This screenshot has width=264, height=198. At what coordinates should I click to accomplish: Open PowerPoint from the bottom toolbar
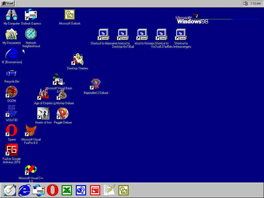[95, 191]
